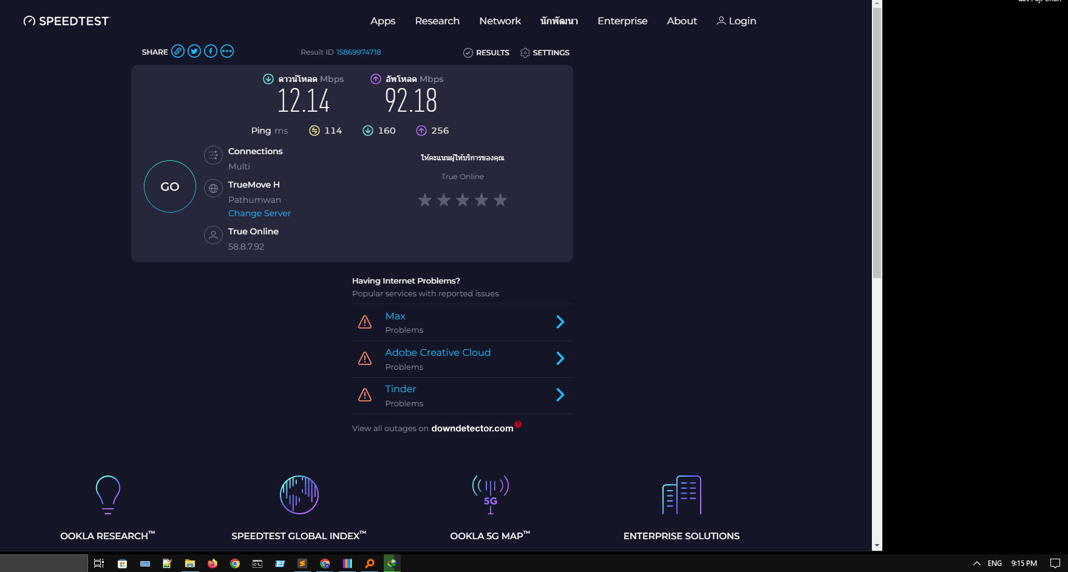Click the ENG language indicator
This screenshot has width=1068, height=572.
point(995,563)
